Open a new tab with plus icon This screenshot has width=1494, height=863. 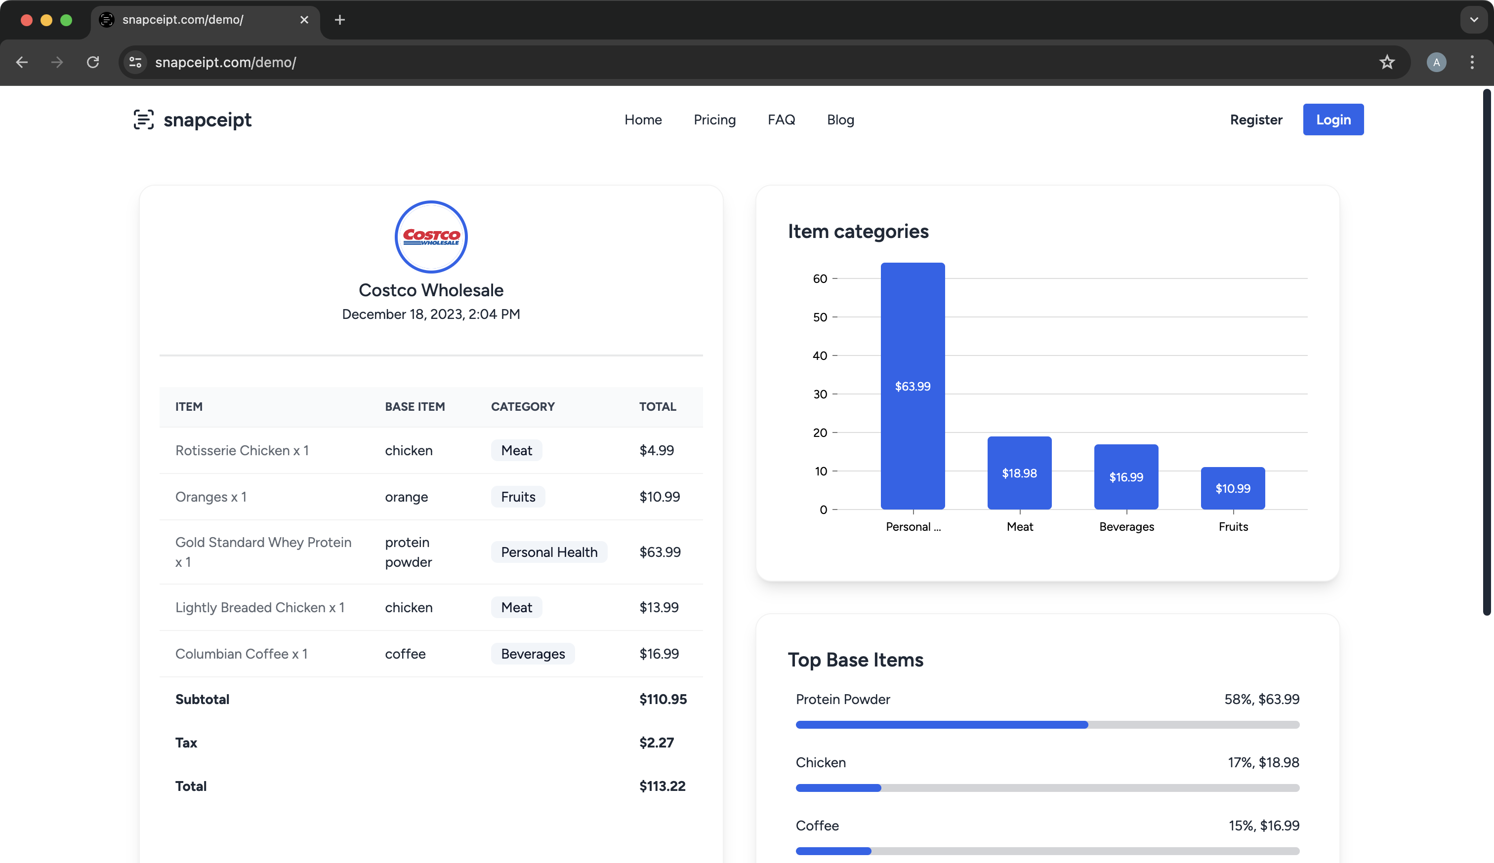[x=340, y=20]
